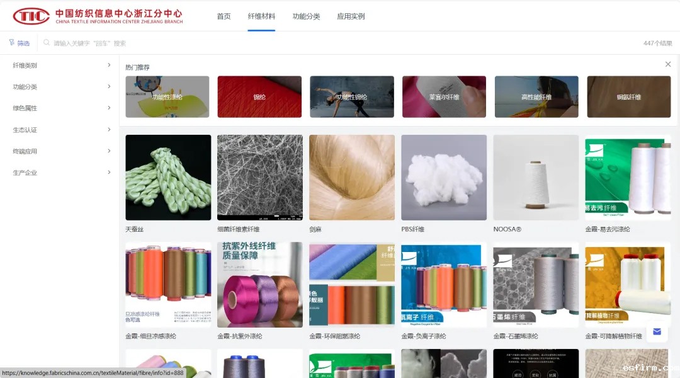This screenshot has width=680, height=378.
Task: Select the 功能性涤纶 recommendation tile
Action: [x=167, y=97]
